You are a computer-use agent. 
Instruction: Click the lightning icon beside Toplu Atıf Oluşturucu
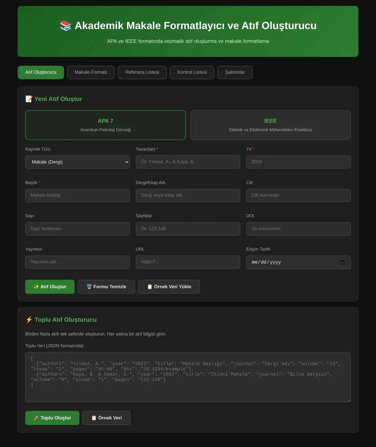click(29, 320)
